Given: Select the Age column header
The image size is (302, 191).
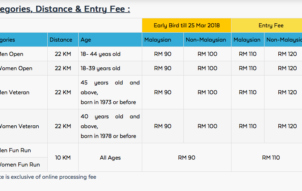Looking at the screenshot, I should click(86, 40).
